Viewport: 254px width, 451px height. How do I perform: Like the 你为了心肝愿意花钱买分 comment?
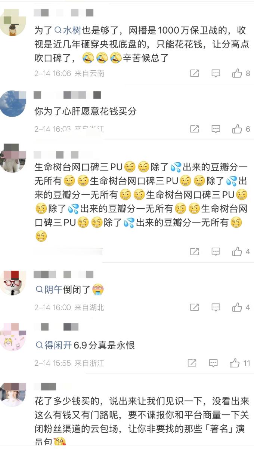click(241, 129)
